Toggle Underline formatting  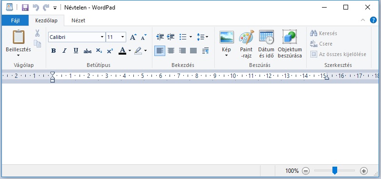coord(76,51)
